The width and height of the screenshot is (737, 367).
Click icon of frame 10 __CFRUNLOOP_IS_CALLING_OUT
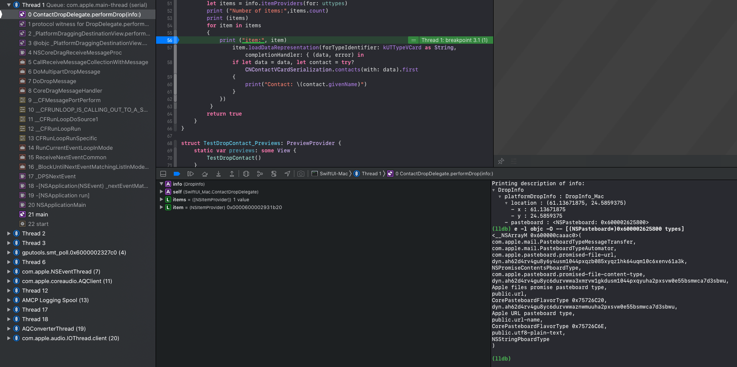[x=22, y=110]
